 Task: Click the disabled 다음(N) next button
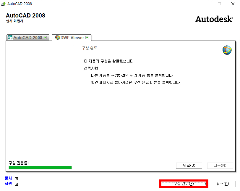pos(220,166)
